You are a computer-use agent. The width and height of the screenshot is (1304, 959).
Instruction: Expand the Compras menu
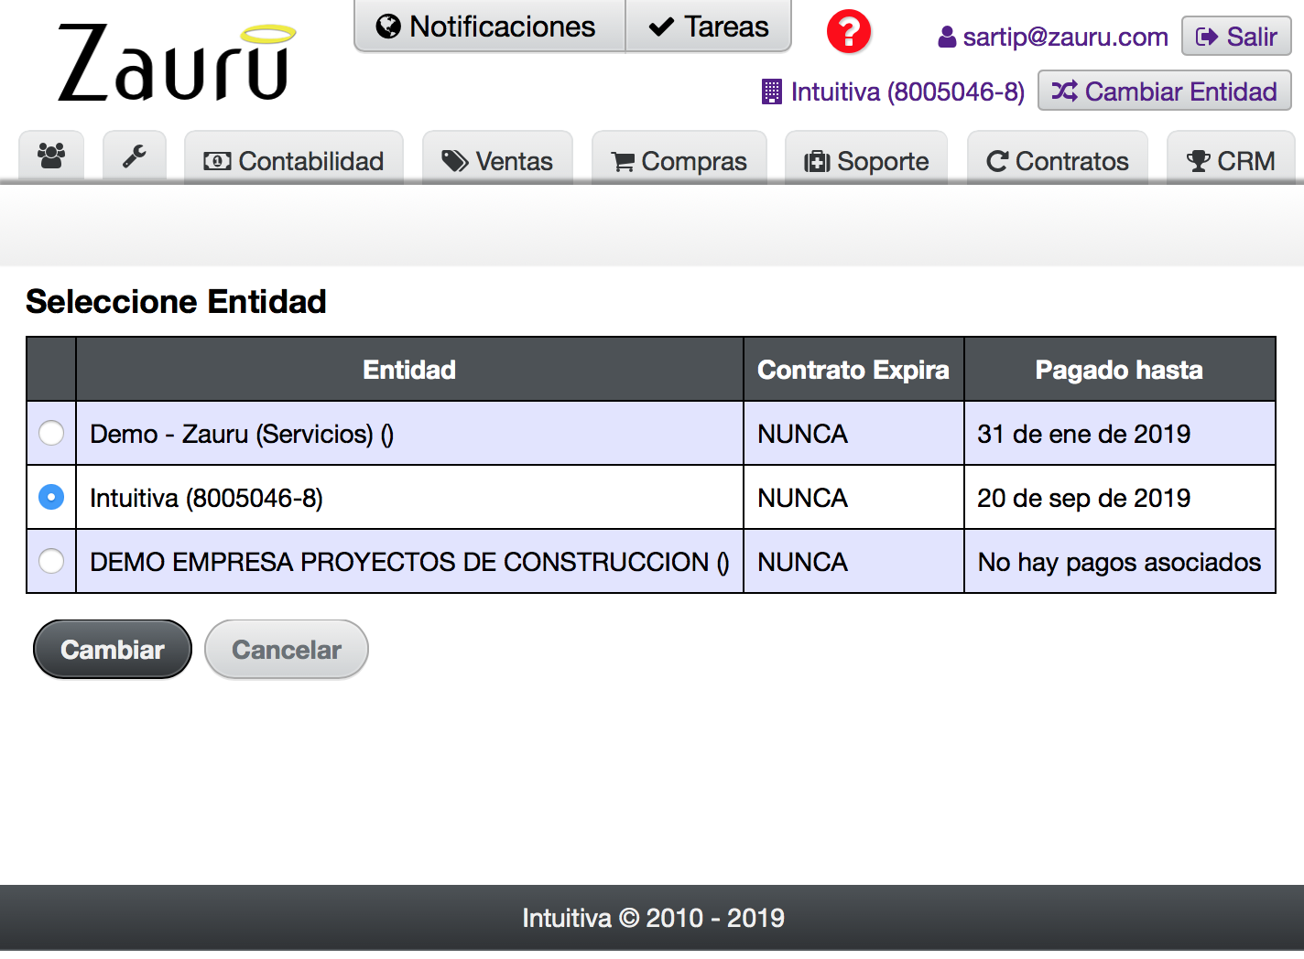pos(679,160)
